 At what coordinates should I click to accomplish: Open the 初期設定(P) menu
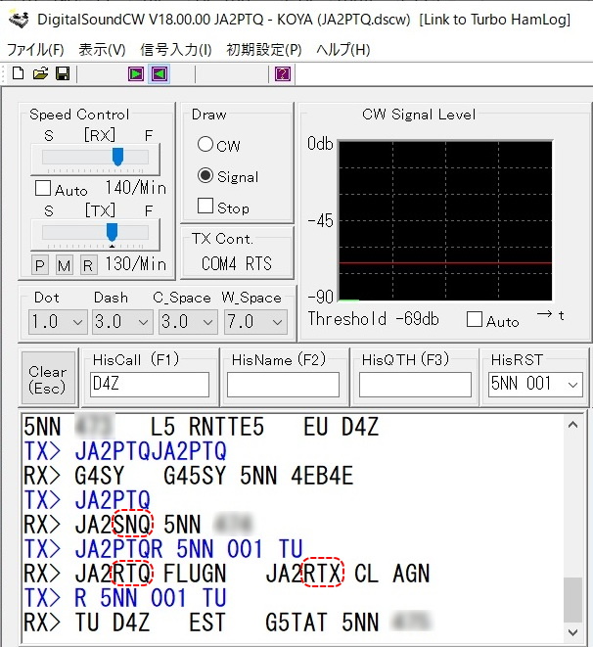coord(264,50)
